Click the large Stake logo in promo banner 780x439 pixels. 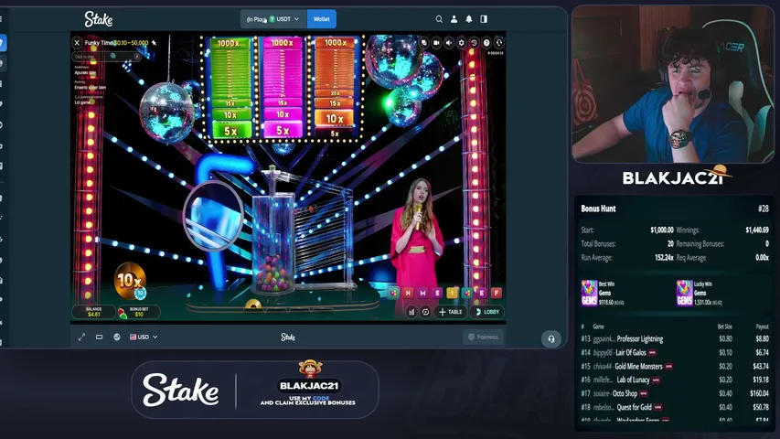[x=180, y=390]
